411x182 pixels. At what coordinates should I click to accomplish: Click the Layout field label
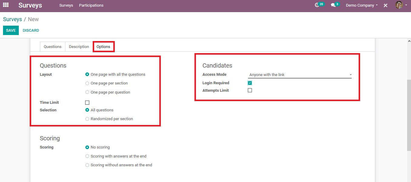point(46,75)
